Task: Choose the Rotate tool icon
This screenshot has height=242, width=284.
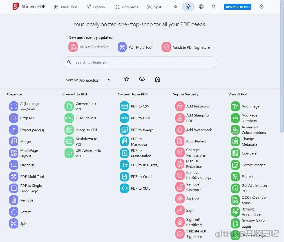Action: [14, 212]
